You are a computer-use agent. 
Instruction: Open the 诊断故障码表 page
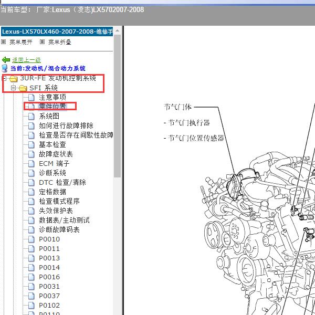(59, 229)
